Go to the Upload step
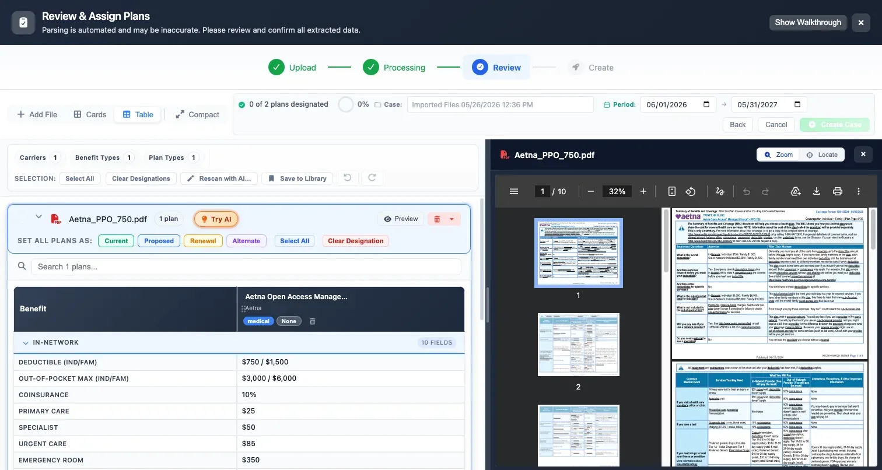Image resolution: width=882 pixels, height=470 pixels. click(293, 68)
